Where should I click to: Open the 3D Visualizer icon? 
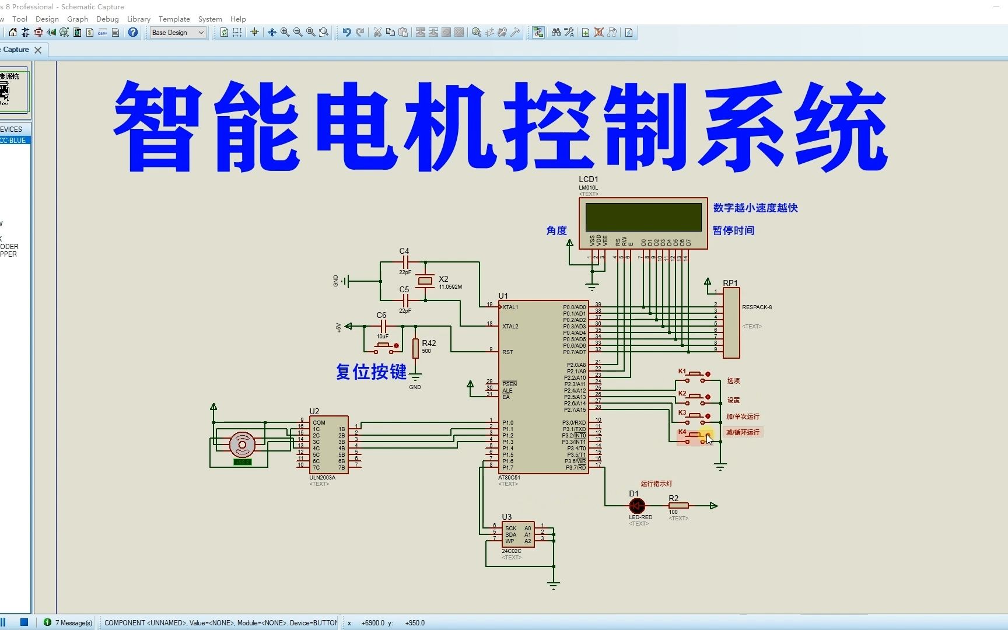coord(51,33)
